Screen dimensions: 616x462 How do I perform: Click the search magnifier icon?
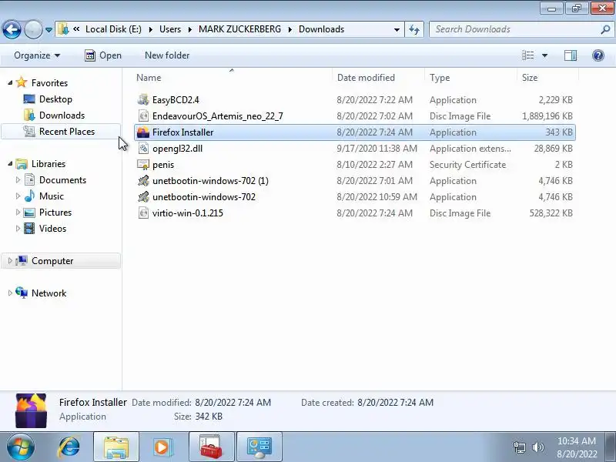605,29
